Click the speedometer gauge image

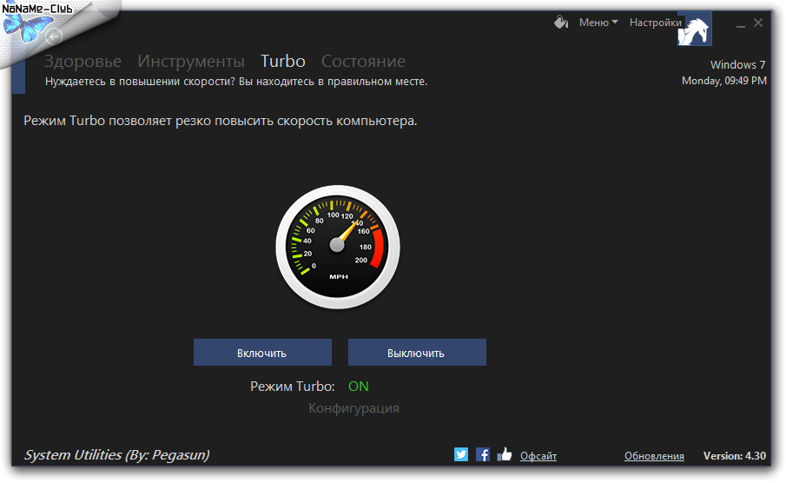pos(338,246)
